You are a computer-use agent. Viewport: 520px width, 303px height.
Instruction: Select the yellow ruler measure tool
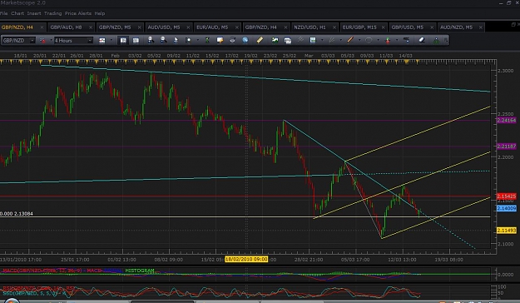[260, 40]
